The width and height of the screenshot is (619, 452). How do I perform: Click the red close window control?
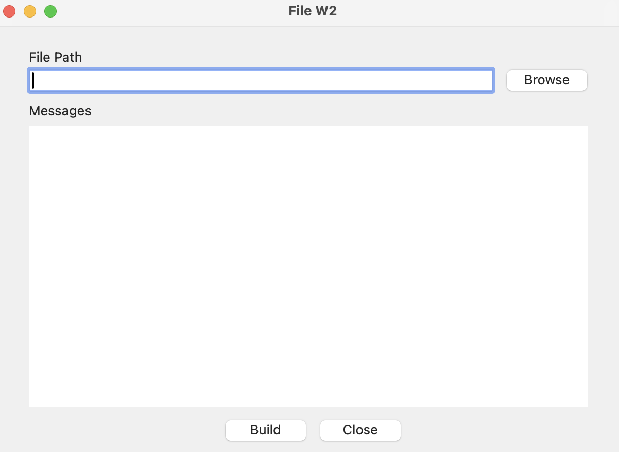(9, 11)
